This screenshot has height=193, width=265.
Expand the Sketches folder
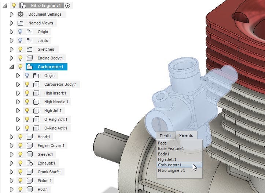11,49
